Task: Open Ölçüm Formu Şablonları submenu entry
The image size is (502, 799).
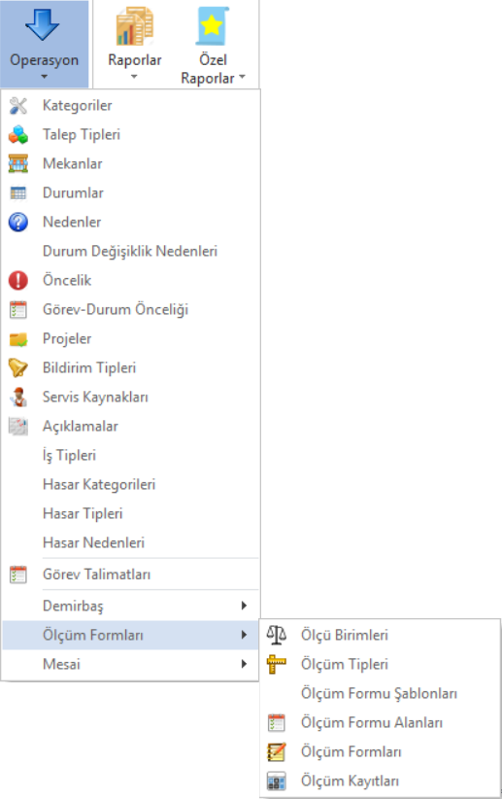Action: click(x=380, y=693)
